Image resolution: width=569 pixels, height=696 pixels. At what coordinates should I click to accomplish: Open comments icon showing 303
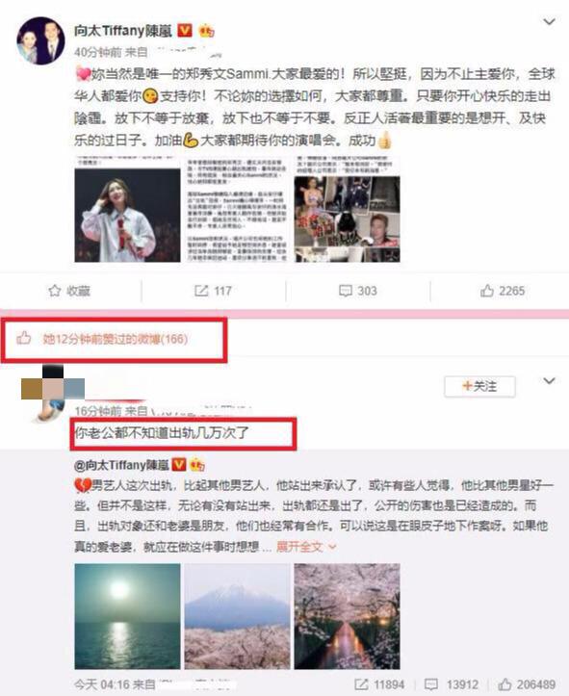point(346,291)
